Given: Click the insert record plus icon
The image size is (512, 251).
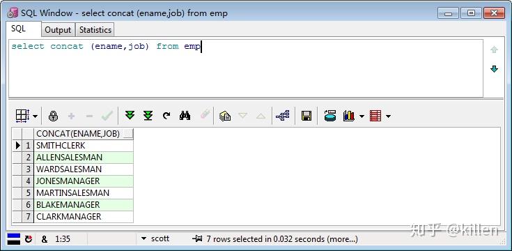Looking at the screenshot, I should pyautogui.click(x=71, y=116).
